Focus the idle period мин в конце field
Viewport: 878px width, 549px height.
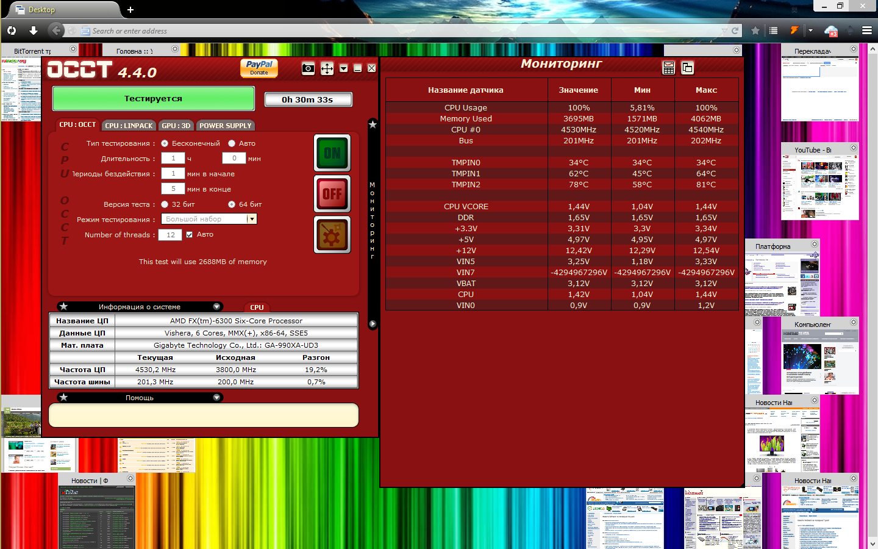(173, 189)
